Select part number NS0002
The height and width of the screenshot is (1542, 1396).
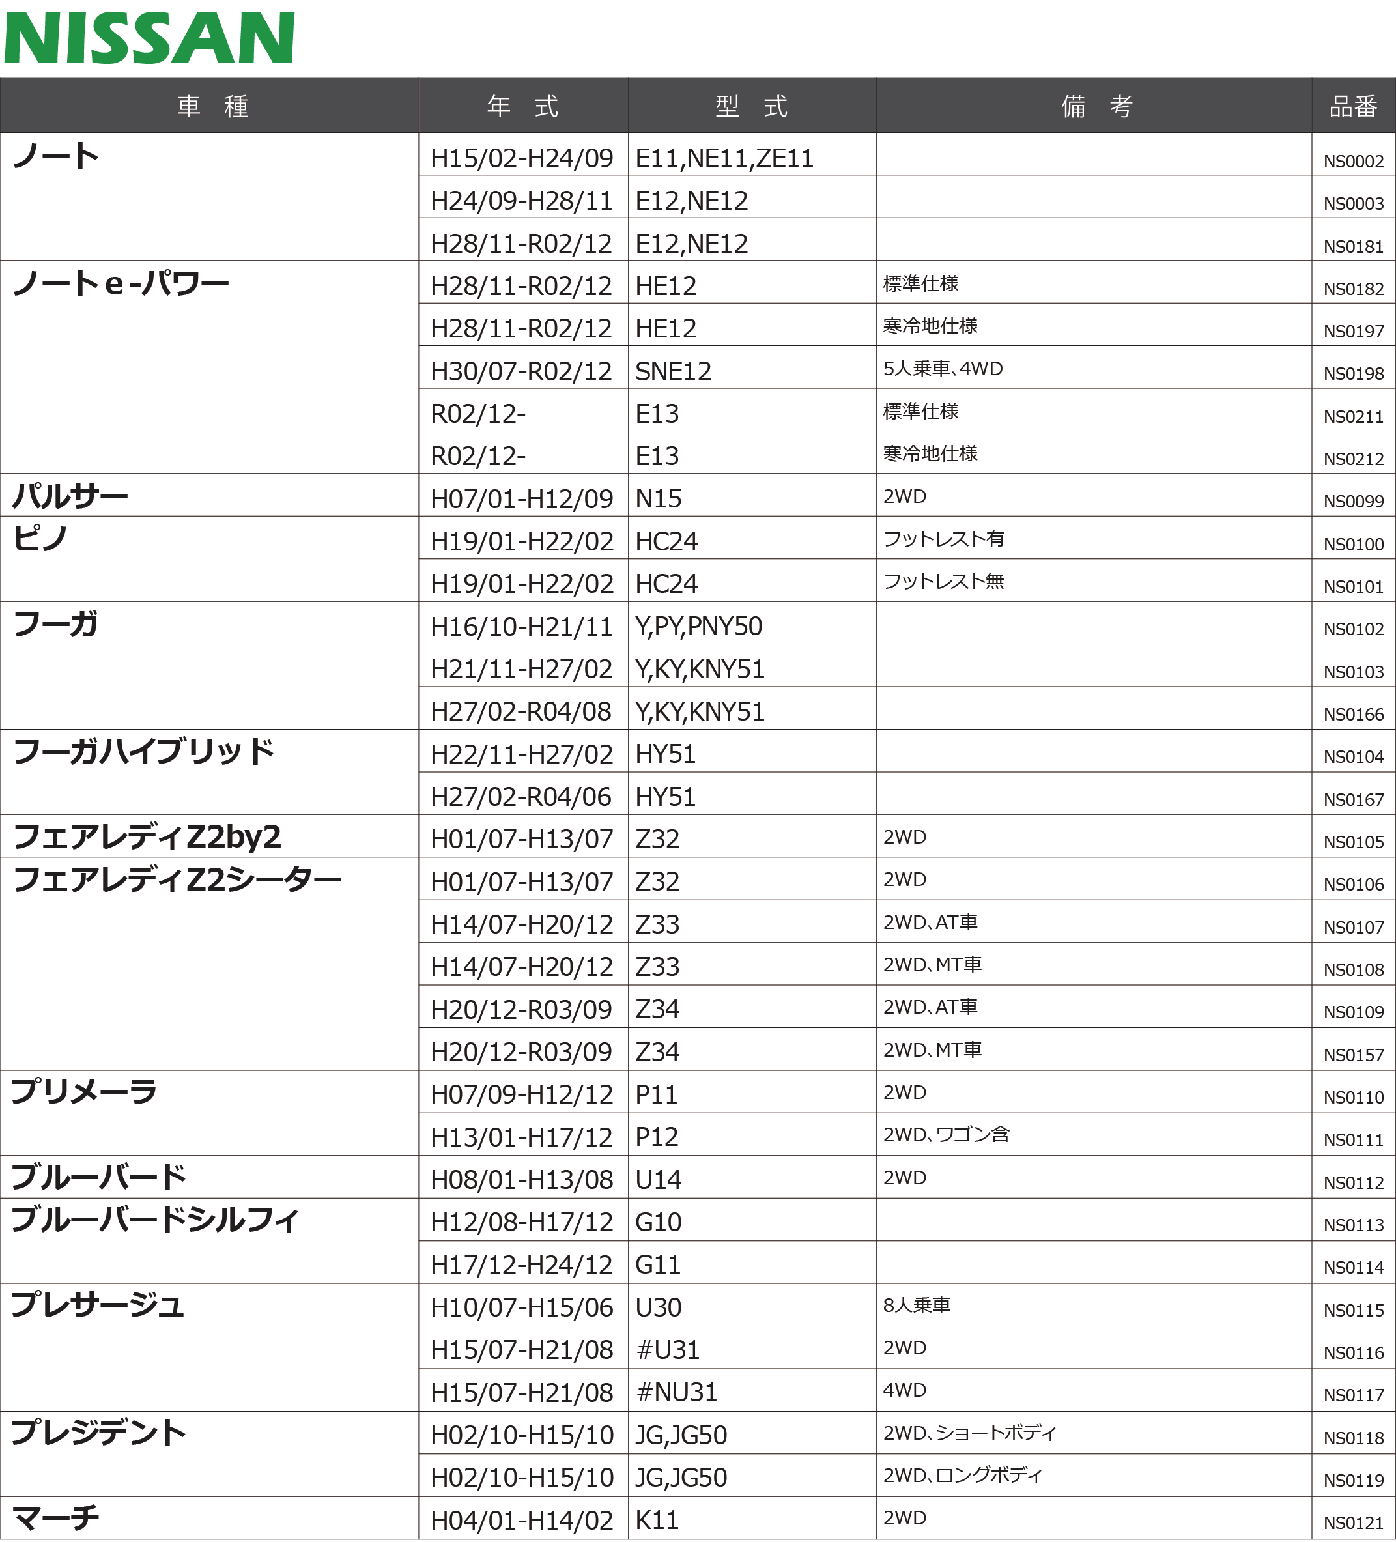tap(1353, 162)
